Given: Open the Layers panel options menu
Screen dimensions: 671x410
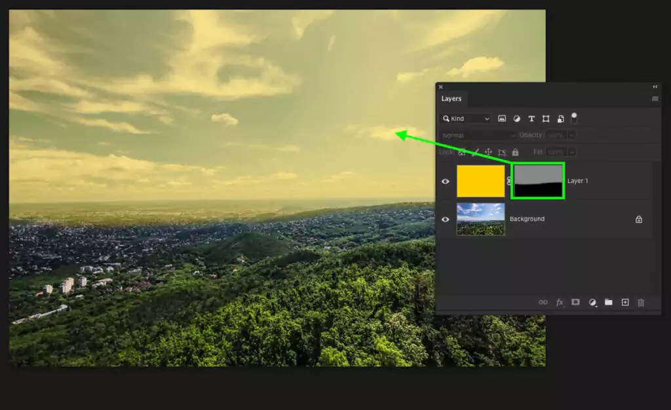Looking at the screenshot, I should click(x=655, y=99).
